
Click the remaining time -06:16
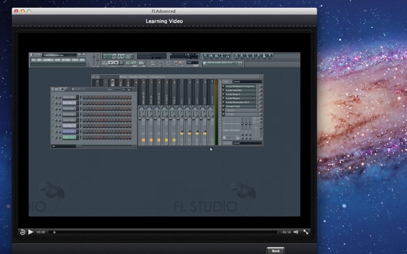[286, 232]
